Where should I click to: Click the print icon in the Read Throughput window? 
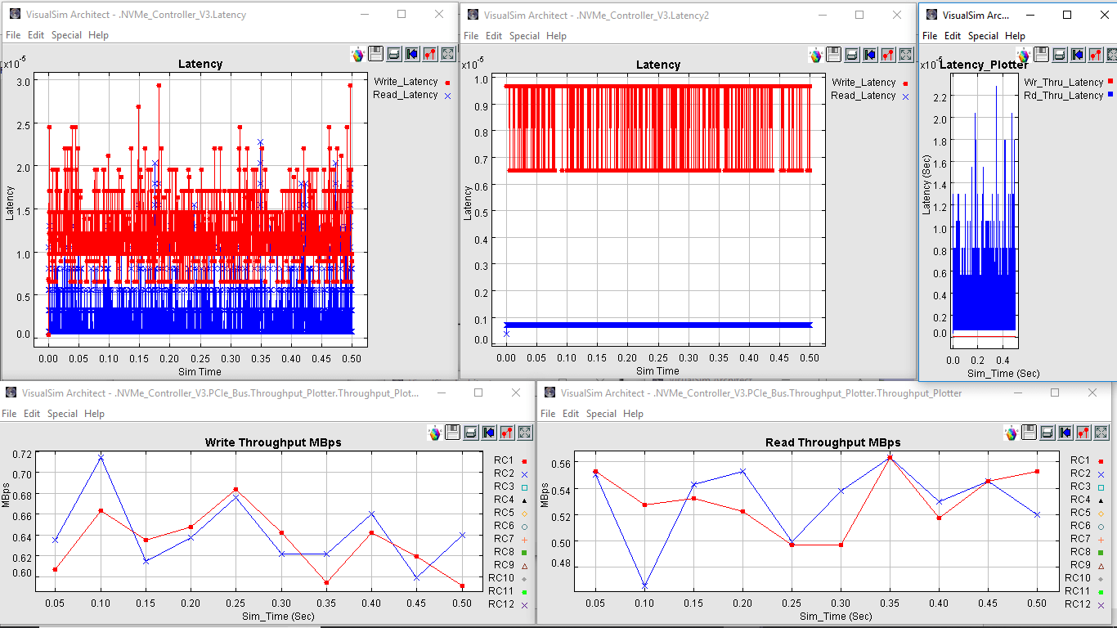1047,433
